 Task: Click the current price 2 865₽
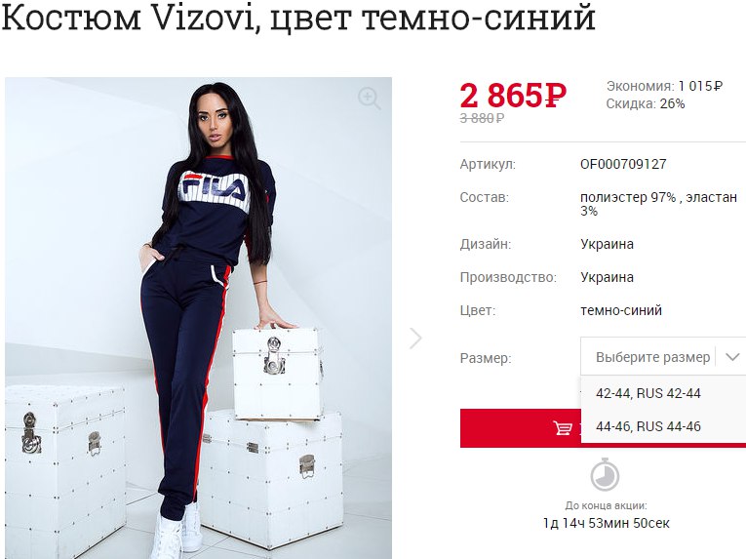tap(513, 96)
